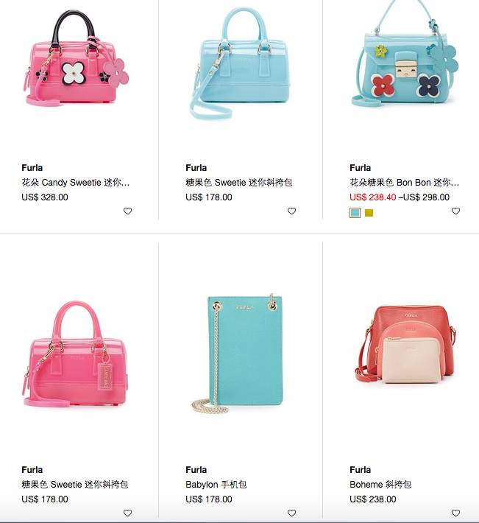Image resolution: width=479 pixels, height=523 pixels.
Task: Click the sale price US$ 238.40
Action: (x=373, y=197)
